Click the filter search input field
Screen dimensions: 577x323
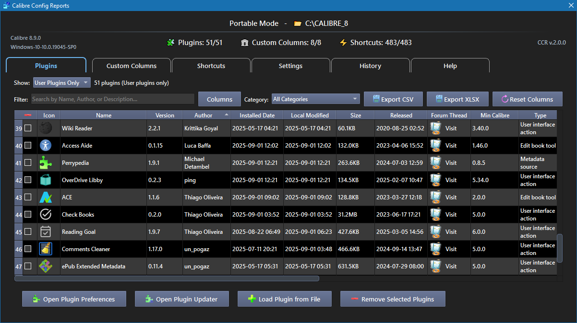point(113,99)
